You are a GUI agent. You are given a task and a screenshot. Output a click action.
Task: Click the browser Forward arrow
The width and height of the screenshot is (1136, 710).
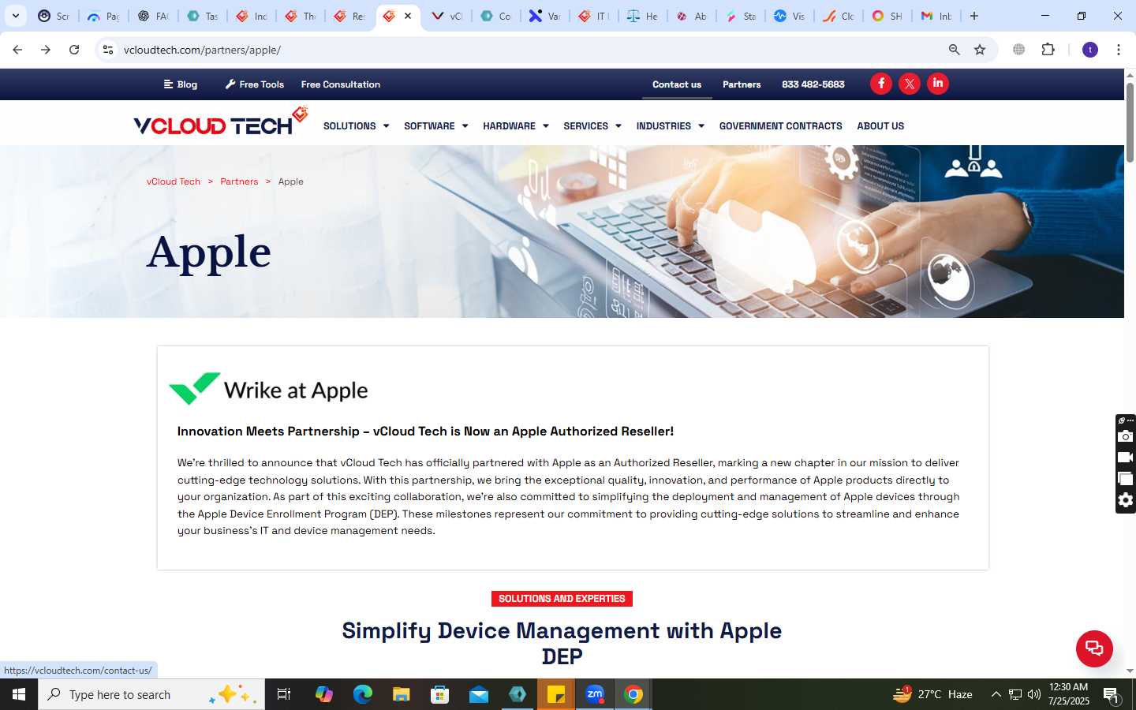coord(46,50)
